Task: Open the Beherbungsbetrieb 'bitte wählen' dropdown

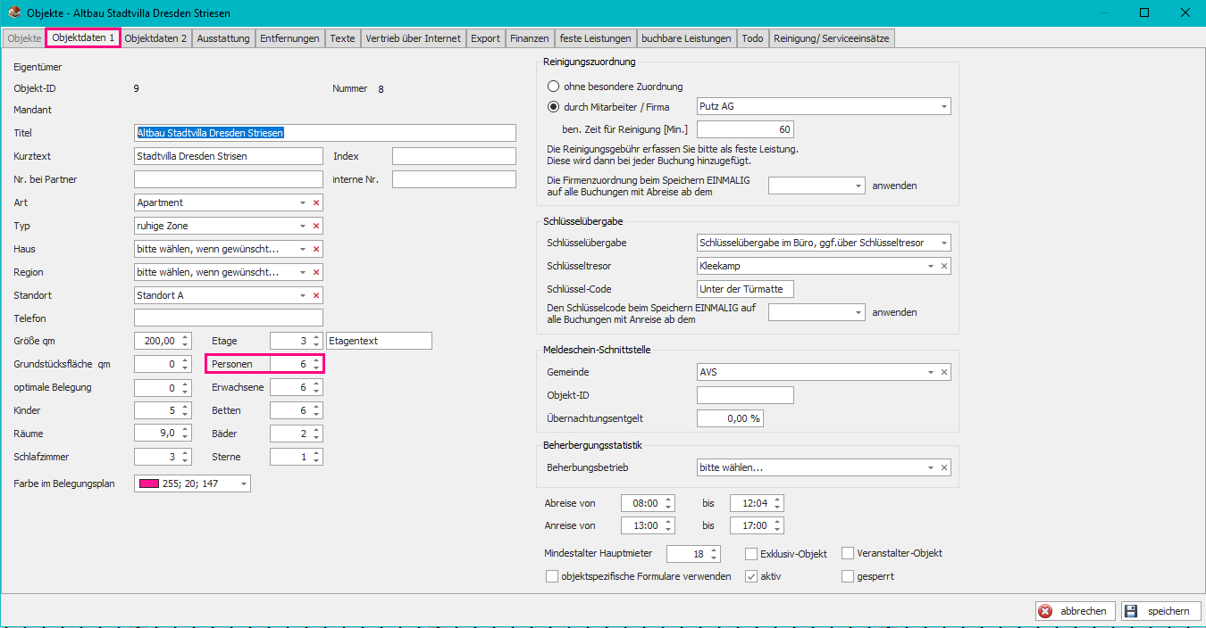Action: tap(931, 467)
